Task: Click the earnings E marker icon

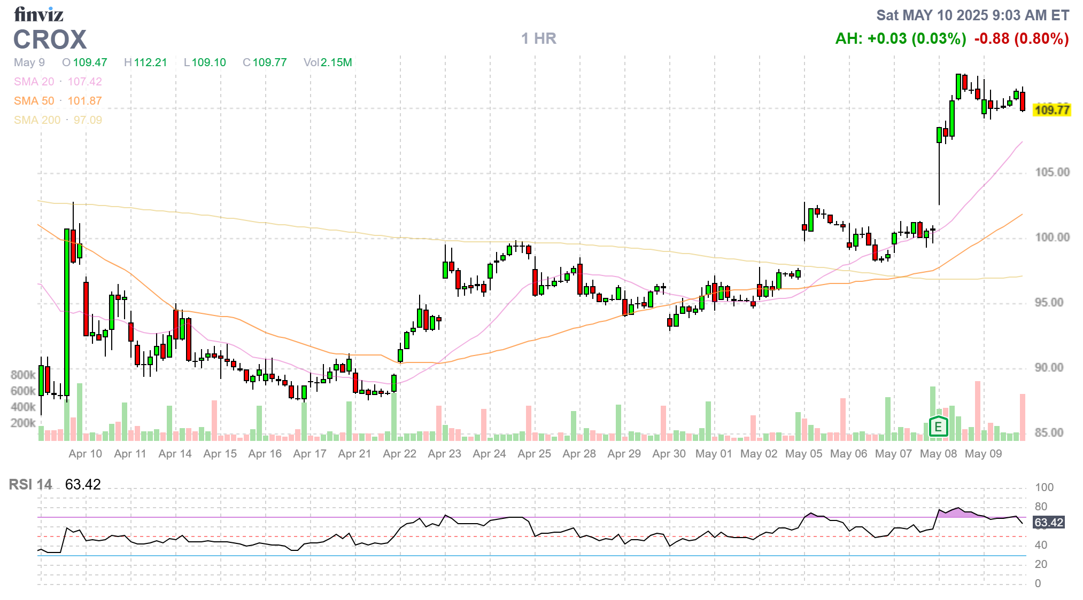Action: [x=938, y=427]
